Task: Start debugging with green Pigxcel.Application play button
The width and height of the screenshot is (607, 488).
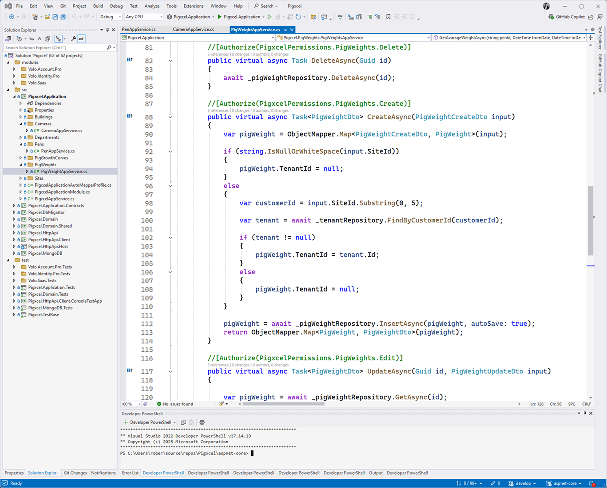Action: coord(220,17)
